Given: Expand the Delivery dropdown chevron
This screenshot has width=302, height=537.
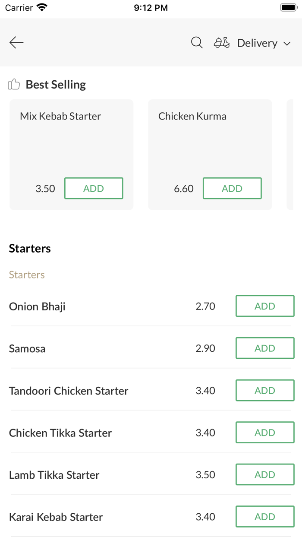Looking at the screenshot, I should [287, 44].
